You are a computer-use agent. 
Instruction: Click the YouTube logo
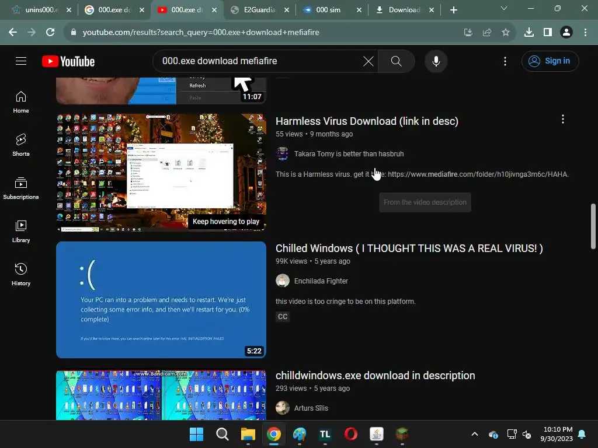(x=68, y=61)
